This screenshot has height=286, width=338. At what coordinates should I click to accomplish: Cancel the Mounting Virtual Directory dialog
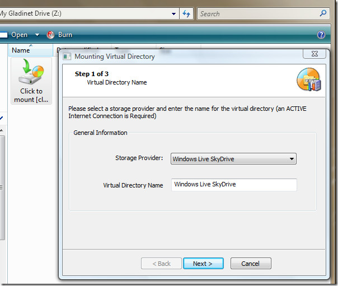(251, 264)
